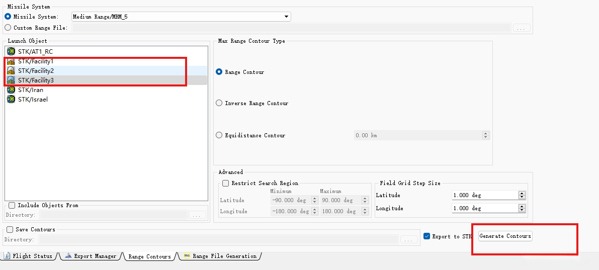Enable Restrict Search Region checkbox
Image resolution: width=599 pixels, height=270 pixels.
coord(225,184)
